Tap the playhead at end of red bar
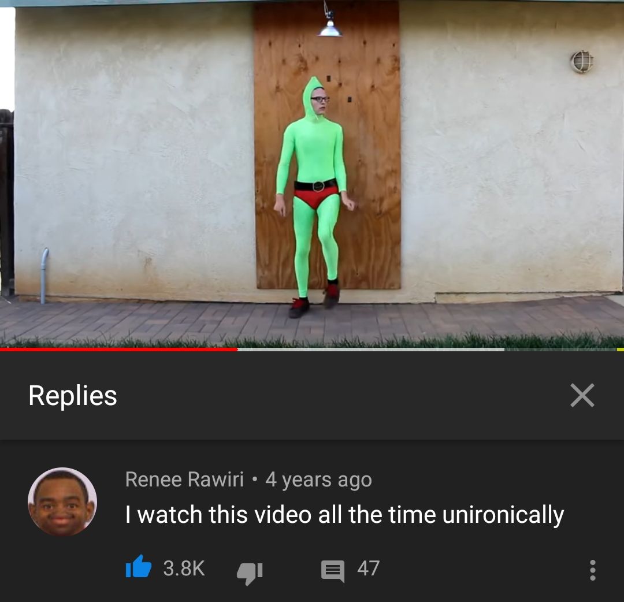The height and width of the screenshot is (602, 624). 237,350
